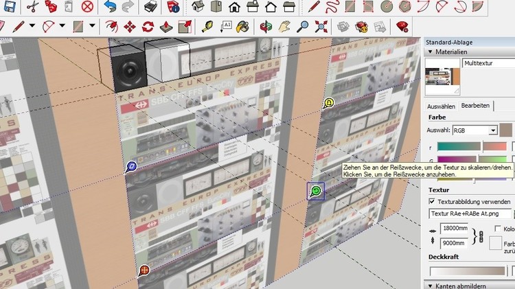Click the Save floppy disk icon
Viewport: 515px width, 289px height.
9,6
